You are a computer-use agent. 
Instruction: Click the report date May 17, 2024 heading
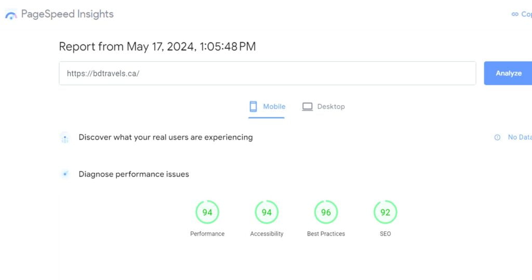[x=157, y=47]
